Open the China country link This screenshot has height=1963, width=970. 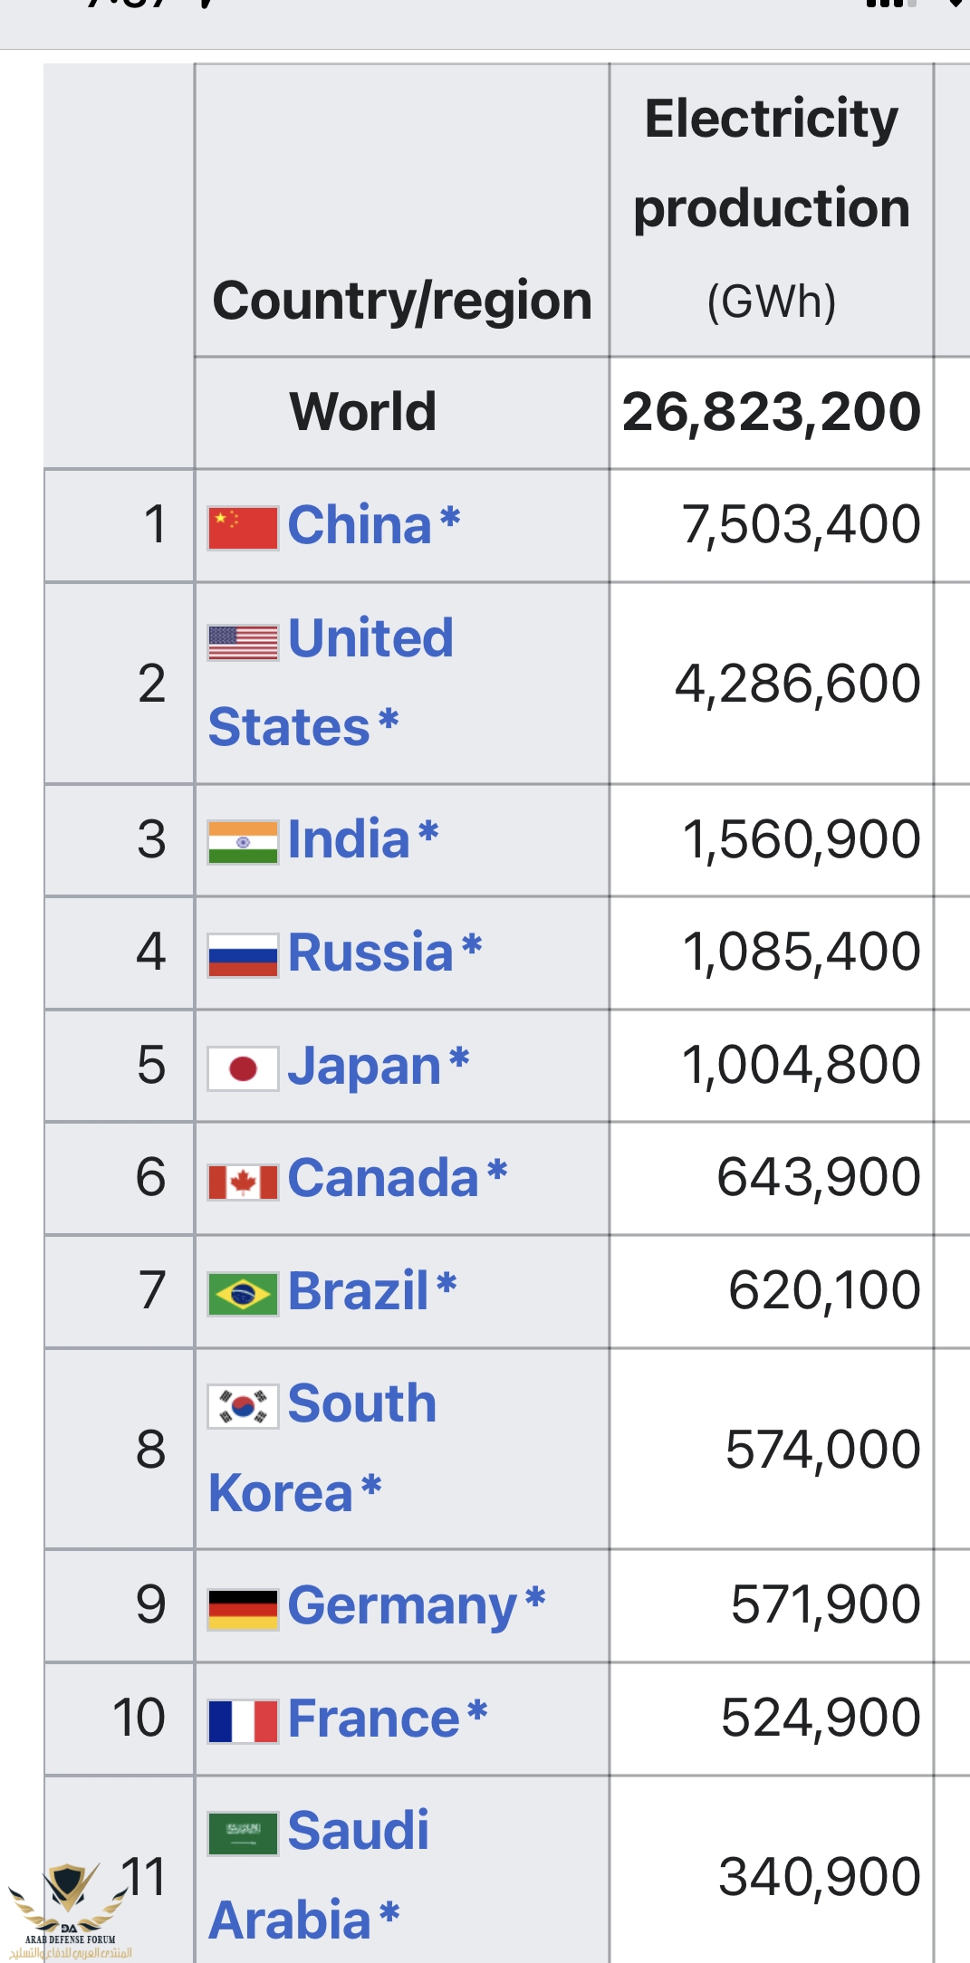coord(360,525)
